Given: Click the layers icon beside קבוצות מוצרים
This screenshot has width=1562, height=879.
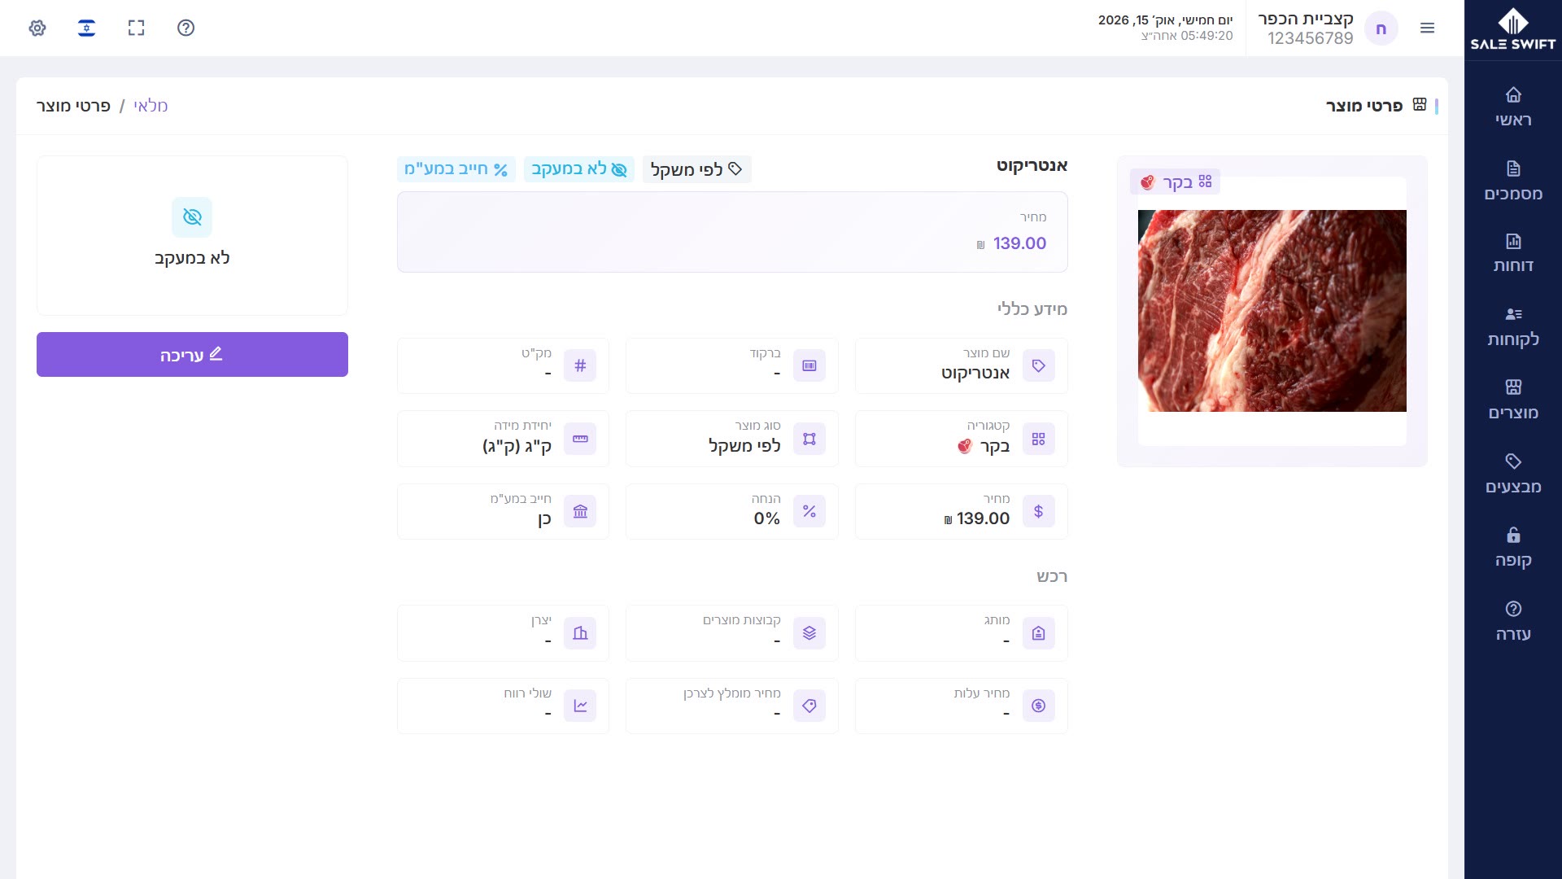Looking at the screenshot, I should pos(809,633).
